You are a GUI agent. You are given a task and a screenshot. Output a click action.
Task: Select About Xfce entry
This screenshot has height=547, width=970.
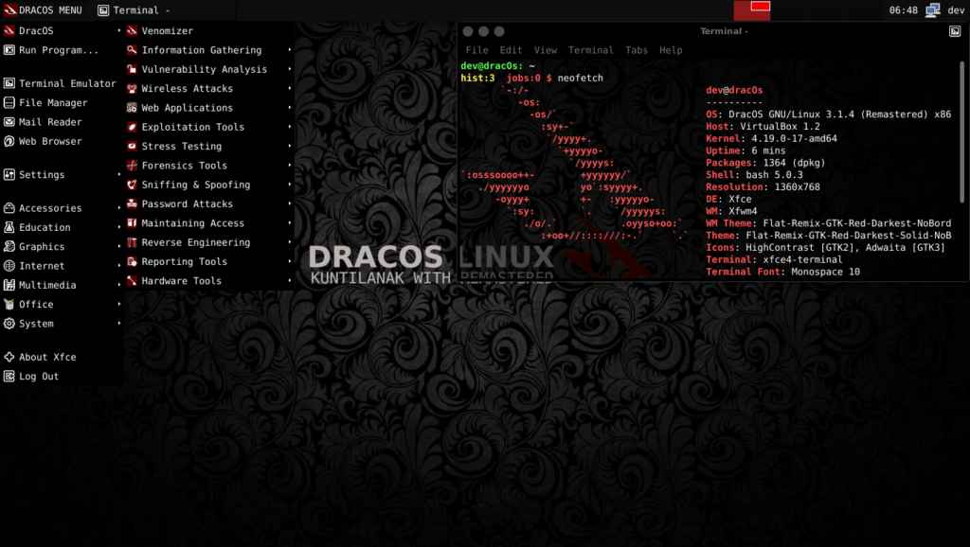(62, 357)
